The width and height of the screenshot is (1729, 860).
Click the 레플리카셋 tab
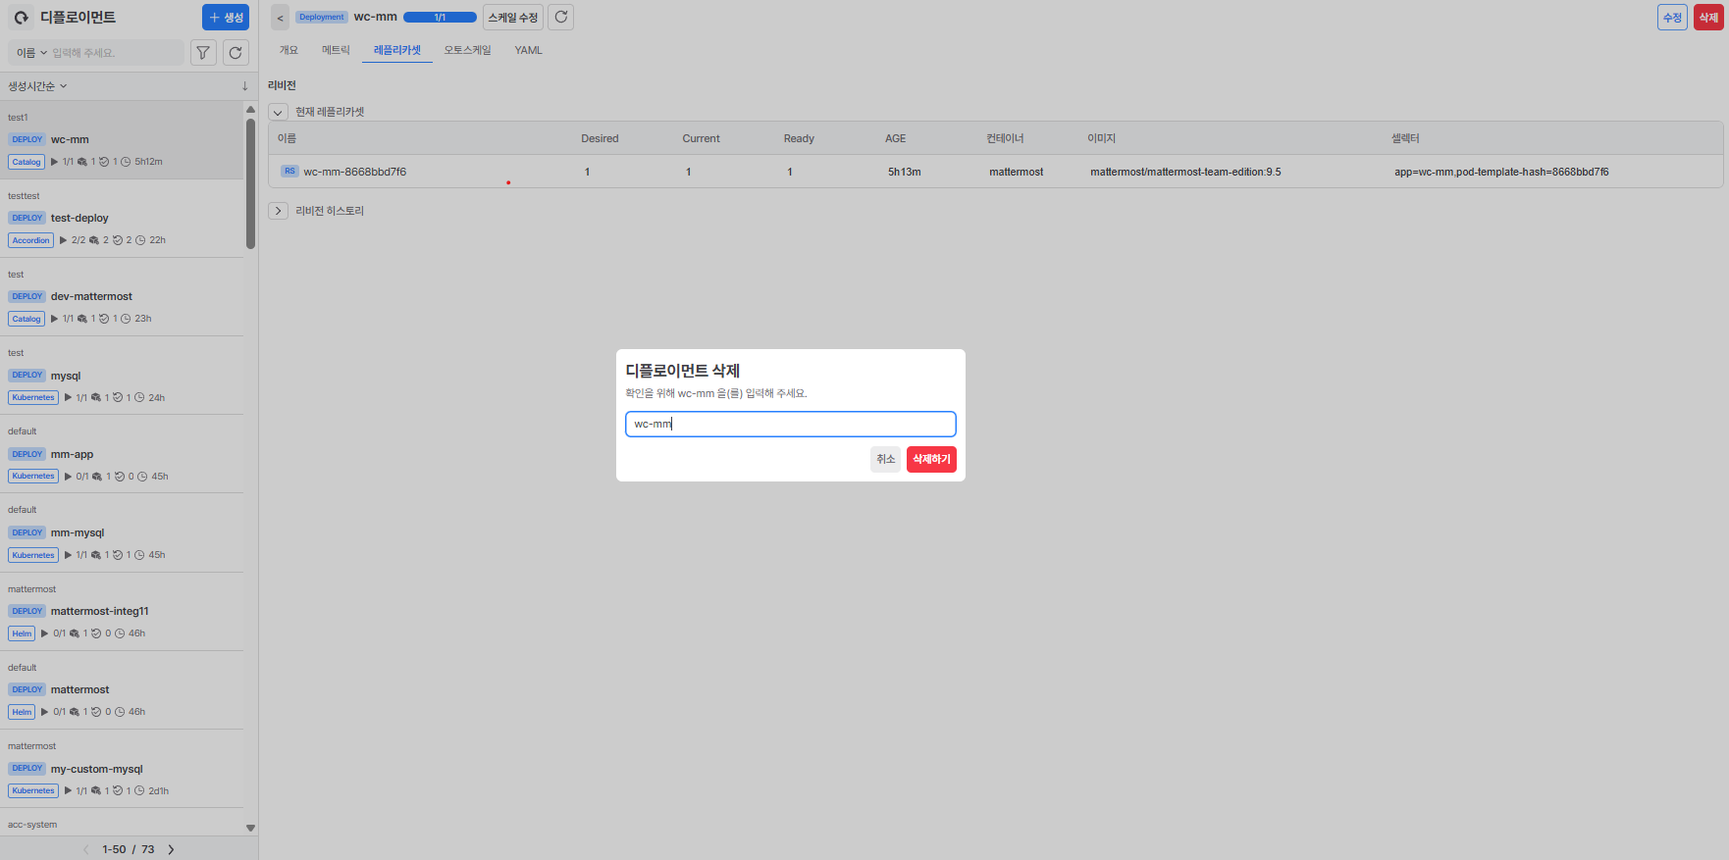(397, 50)
